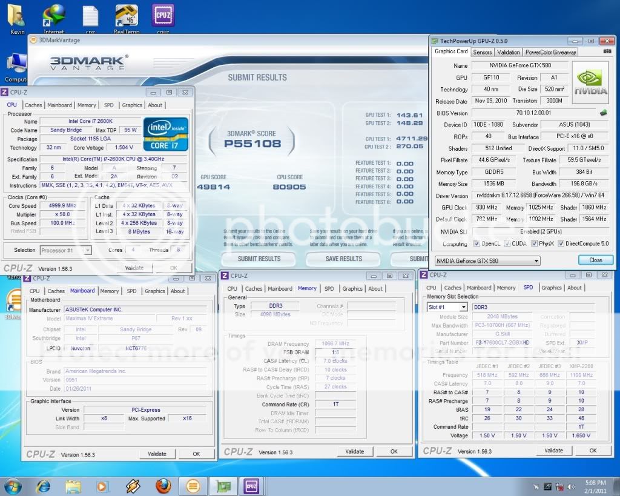Viewport: 620px width, 496px height.
Task: Switch to the Caches tab in top CPU-Z window
Action: (33, 105)
